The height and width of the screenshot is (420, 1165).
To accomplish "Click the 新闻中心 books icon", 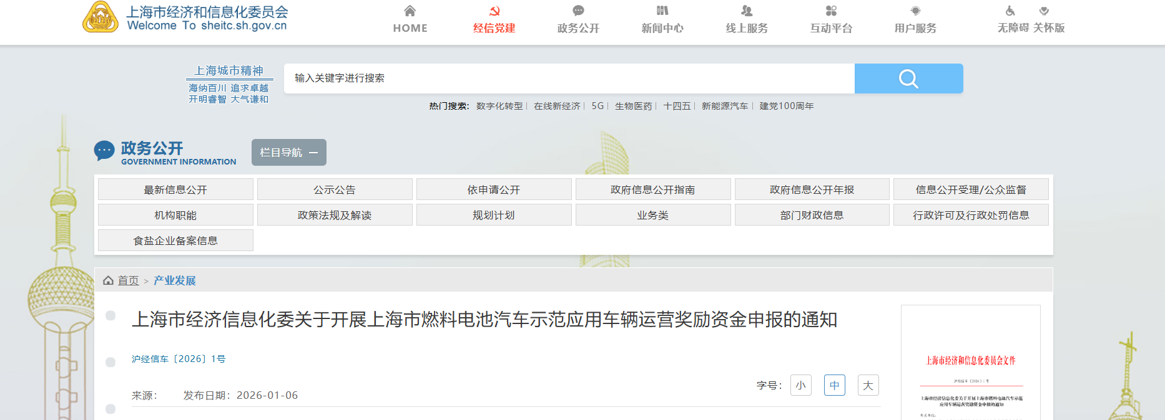I will tap(662, 11).
